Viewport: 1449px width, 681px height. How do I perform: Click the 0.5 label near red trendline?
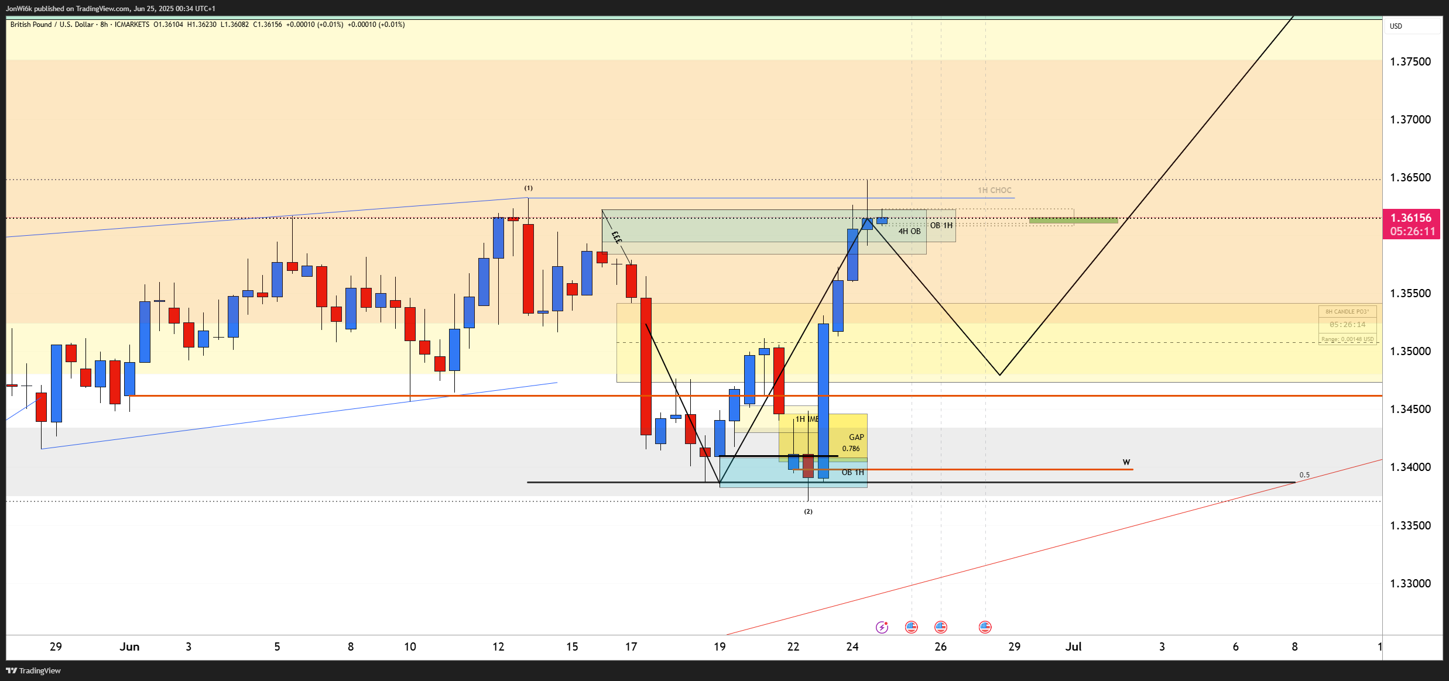click(1304, 475)
